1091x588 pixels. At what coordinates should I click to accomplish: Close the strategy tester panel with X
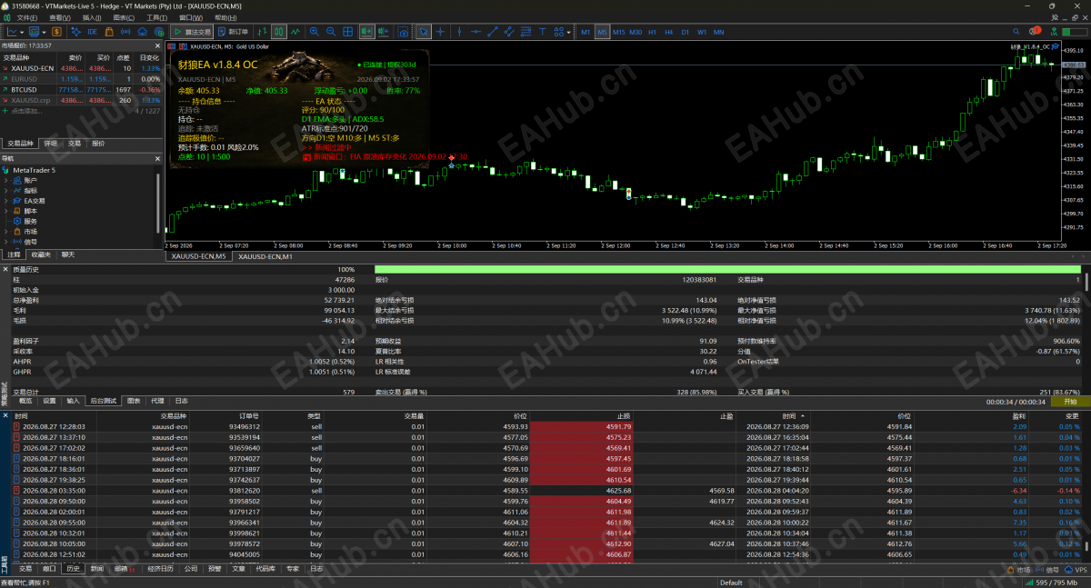5,269
